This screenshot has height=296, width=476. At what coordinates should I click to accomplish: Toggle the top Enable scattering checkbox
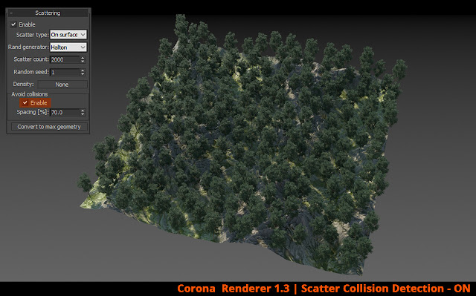pyautogui.click(x=13, y=24)
